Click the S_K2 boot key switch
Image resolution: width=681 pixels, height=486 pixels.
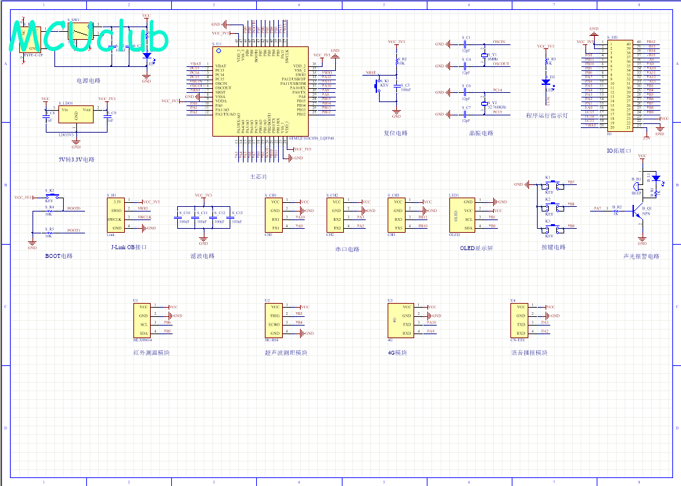pos(52,196)
